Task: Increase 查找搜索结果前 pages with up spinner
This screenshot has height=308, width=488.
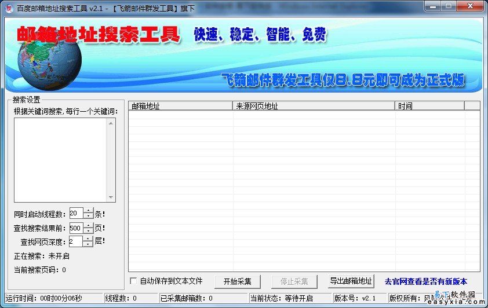Action: (x=89, y=225)
